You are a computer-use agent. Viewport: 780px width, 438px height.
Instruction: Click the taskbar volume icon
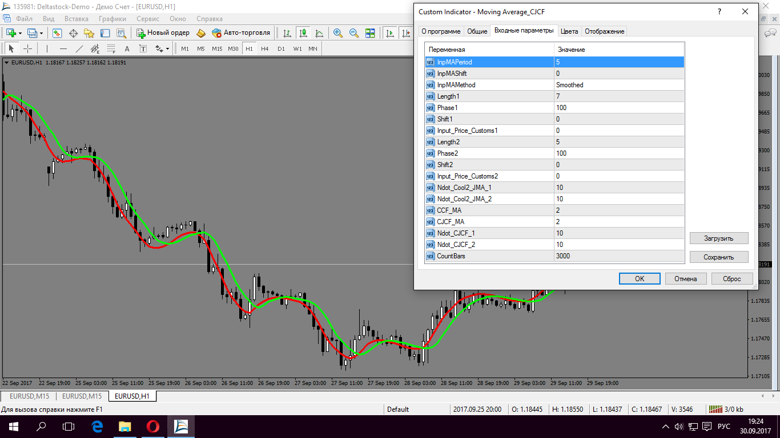click(680, 426)
